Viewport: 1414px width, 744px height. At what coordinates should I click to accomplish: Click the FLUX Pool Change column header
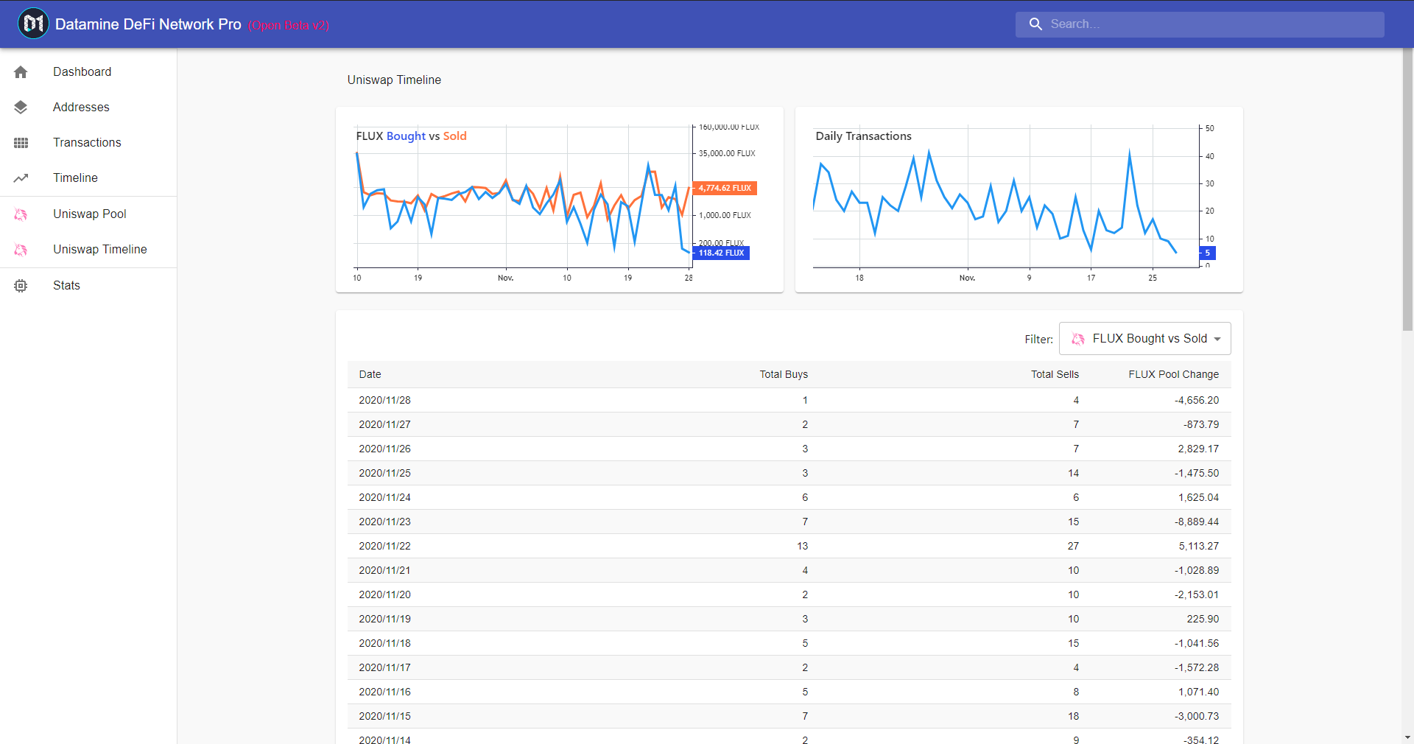coord(1173,374)
